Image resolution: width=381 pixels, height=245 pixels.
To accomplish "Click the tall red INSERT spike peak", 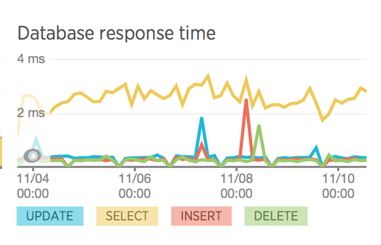I will tap(246, 101).
